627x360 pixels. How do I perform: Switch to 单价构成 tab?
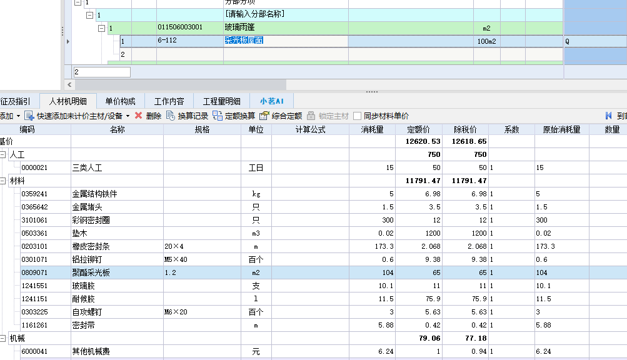[121, 101]
